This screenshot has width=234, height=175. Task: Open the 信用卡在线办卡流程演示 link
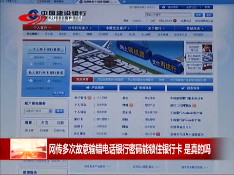tap(187, 134)
